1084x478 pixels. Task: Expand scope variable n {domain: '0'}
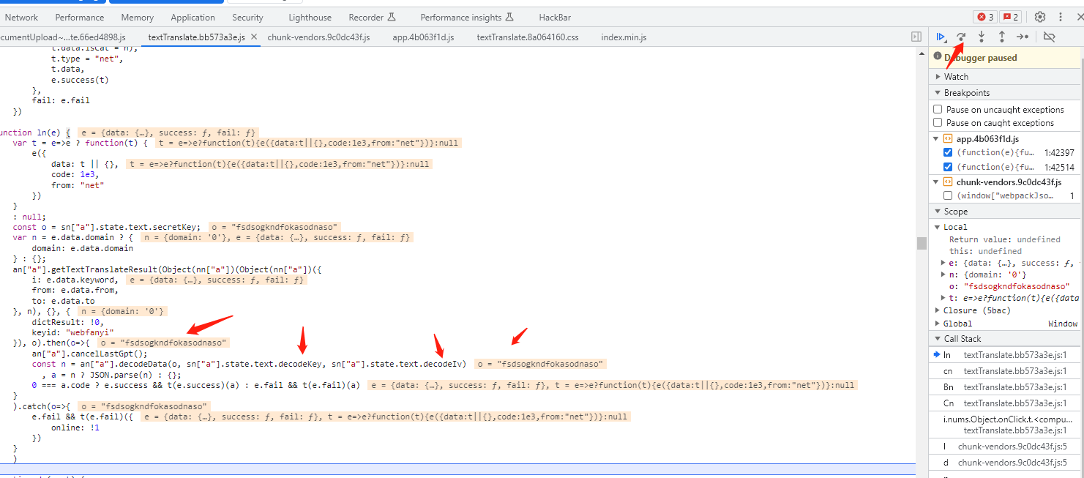click(943, 275)
